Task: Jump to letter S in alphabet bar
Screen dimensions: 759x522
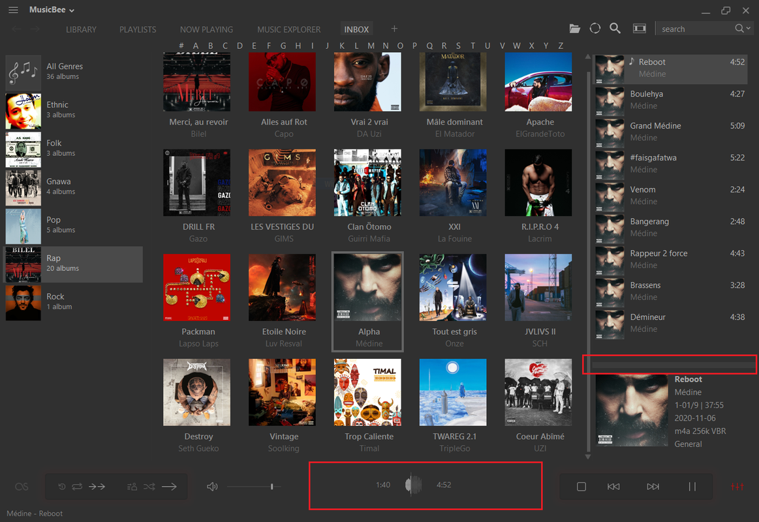Action: [x=458, y=46]
